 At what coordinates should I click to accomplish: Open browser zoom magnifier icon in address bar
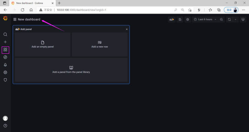pyautogui.click(x=183, y=10)
